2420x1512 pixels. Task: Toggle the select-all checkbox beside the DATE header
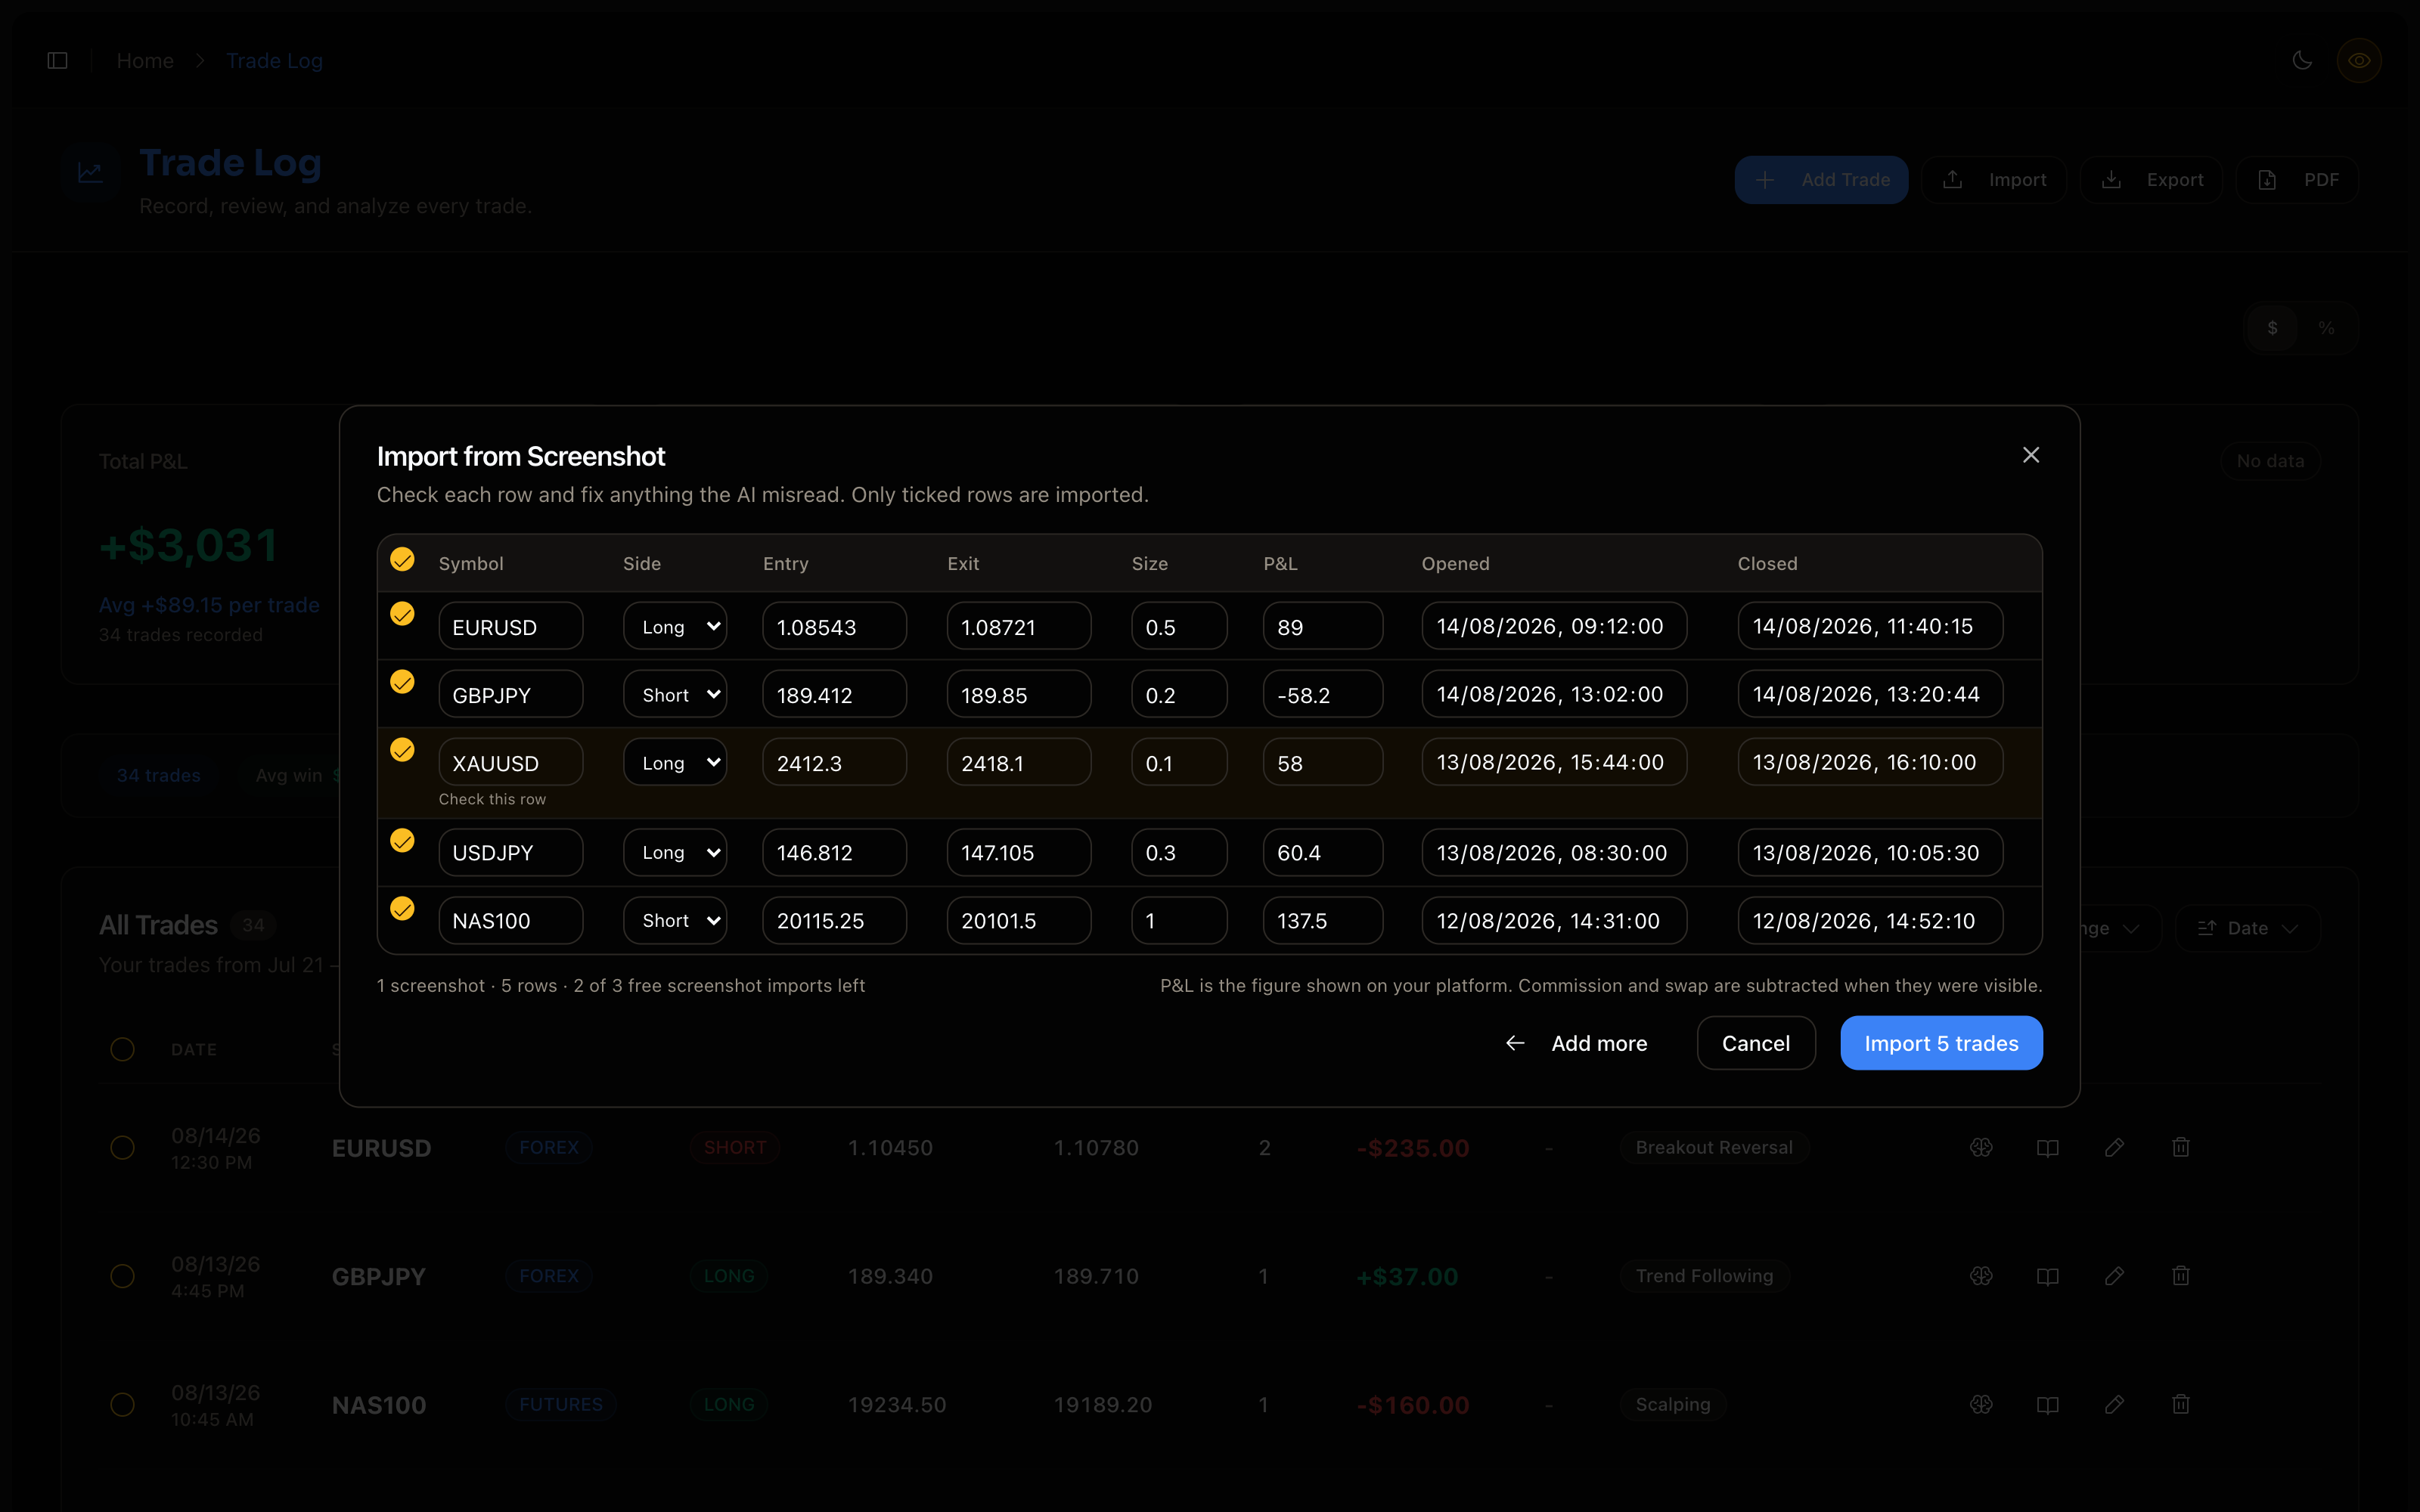tap(122, 1049)
